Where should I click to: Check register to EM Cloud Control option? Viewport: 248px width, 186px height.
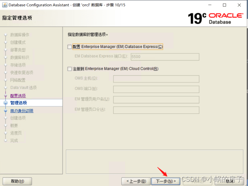point(70,69)
